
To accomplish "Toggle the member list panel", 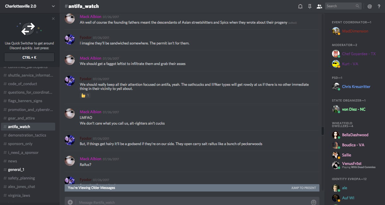I will point(319,6).
